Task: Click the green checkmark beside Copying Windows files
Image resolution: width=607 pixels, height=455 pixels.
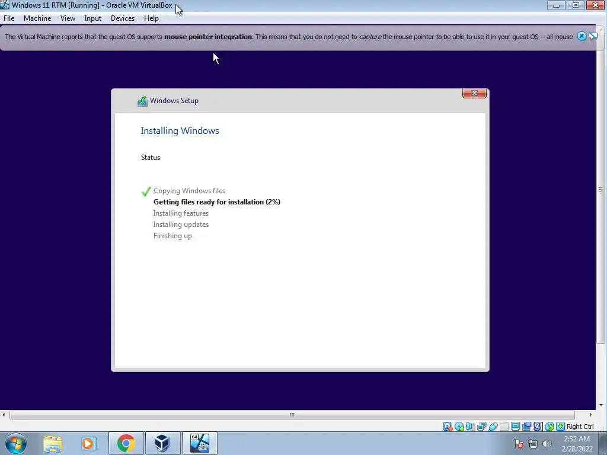Action: [146, 191]
